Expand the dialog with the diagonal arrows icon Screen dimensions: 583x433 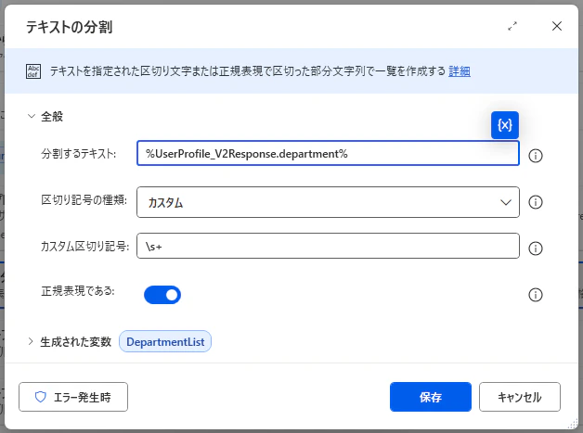[512, 26]
